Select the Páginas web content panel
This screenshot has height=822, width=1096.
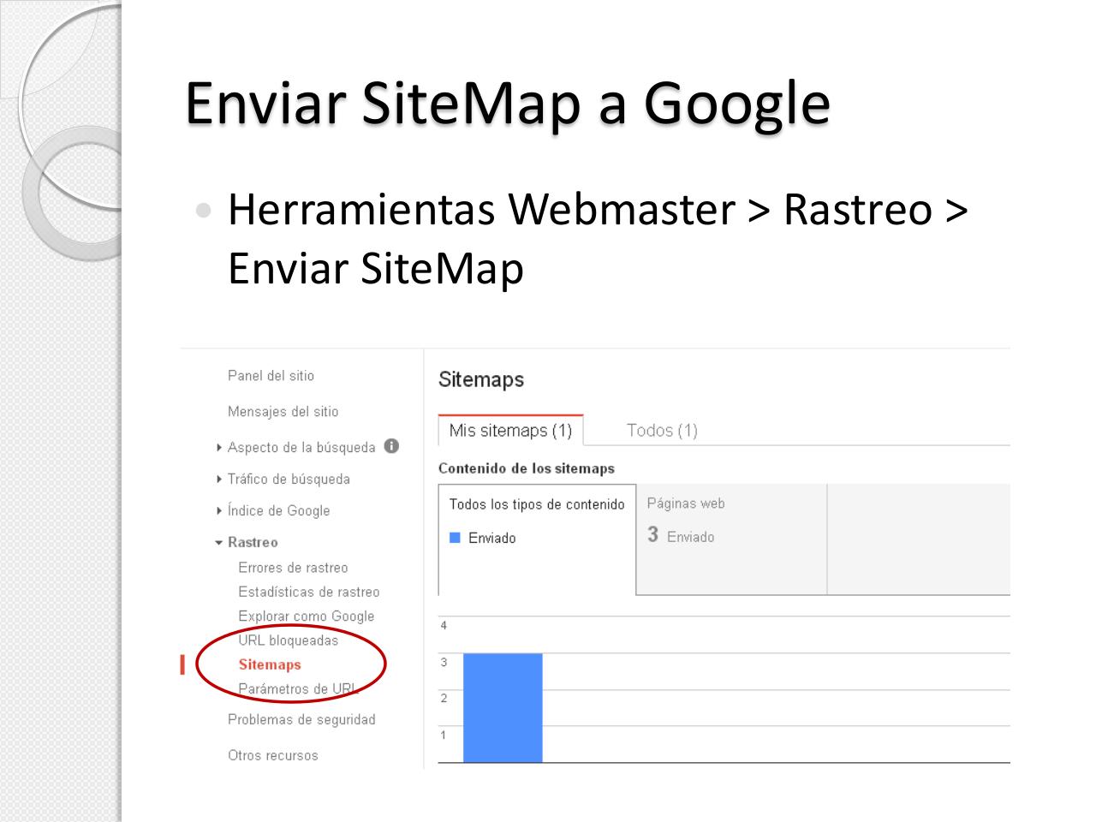pos(731,539)
